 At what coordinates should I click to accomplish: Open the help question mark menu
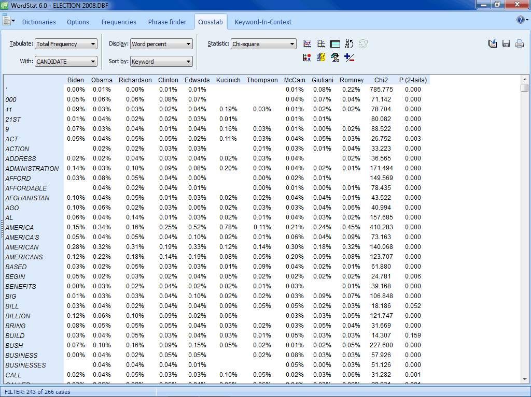[522, 20]
